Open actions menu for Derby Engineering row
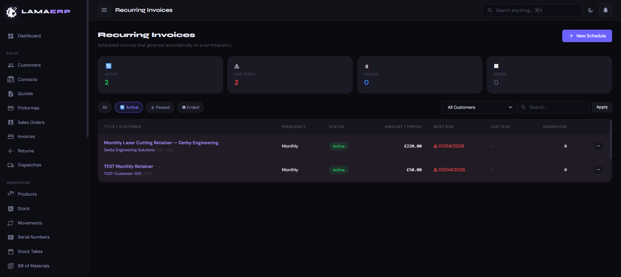Image resolution: width=621 pixels, height=277 pixels. (598, 146)
